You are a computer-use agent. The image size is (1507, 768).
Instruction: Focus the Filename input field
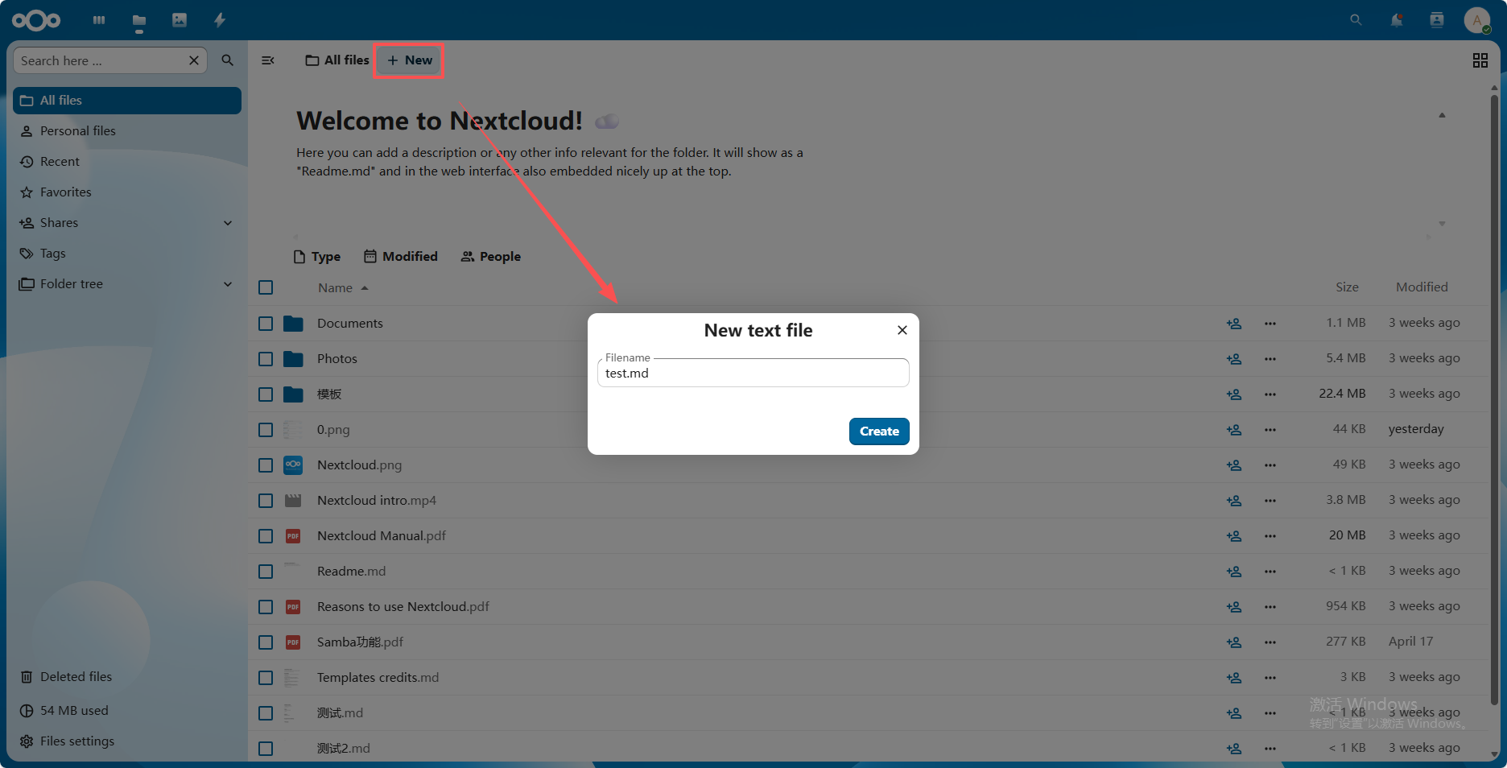753,373
